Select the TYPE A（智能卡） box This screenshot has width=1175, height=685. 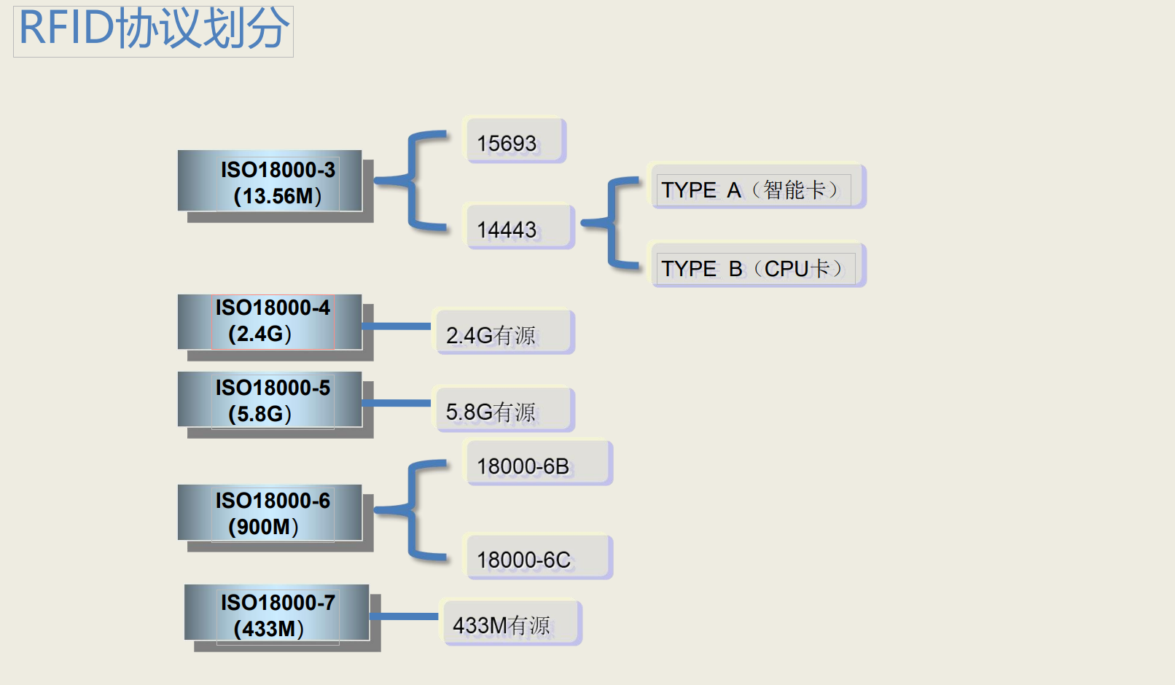pyautogui.click(x=755, y=187)
